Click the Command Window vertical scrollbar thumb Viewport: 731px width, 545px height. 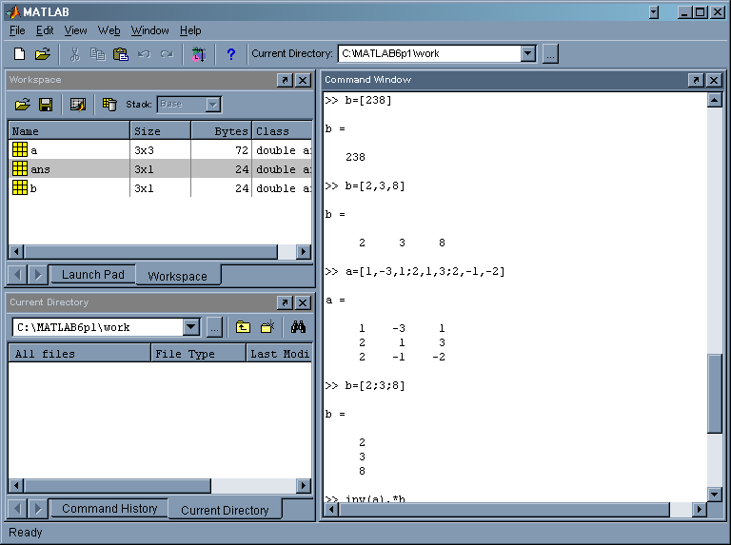click(714, 394)
